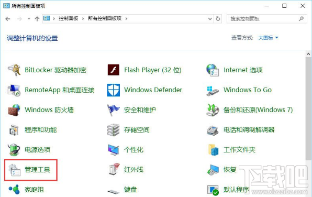Open the Flash Player (32 位) icon
This screenshot has height=197, width=312.
[x=114, y=70]
